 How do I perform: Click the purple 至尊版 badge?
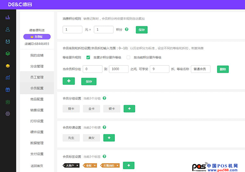coord(37,37)
